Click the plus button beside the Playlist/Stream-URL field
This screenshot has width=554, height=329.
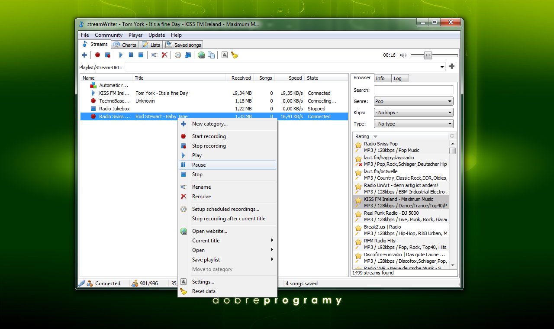[x=452, y=66]
